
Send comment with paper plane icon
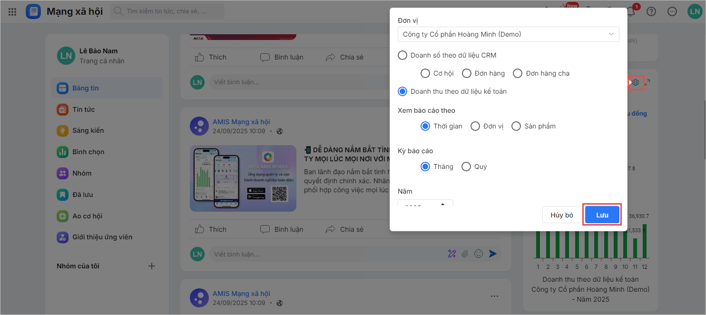point(493,254)
